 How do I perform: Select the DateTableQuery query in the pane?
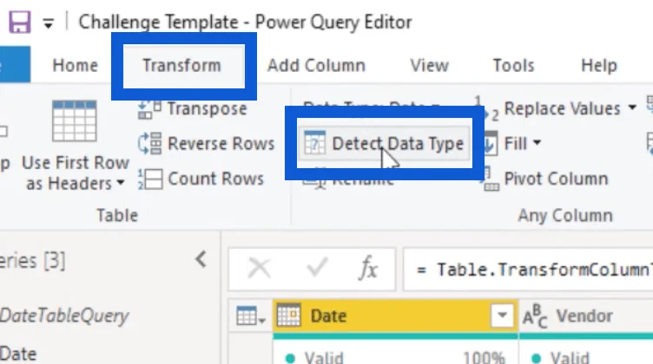click(64, 315)
